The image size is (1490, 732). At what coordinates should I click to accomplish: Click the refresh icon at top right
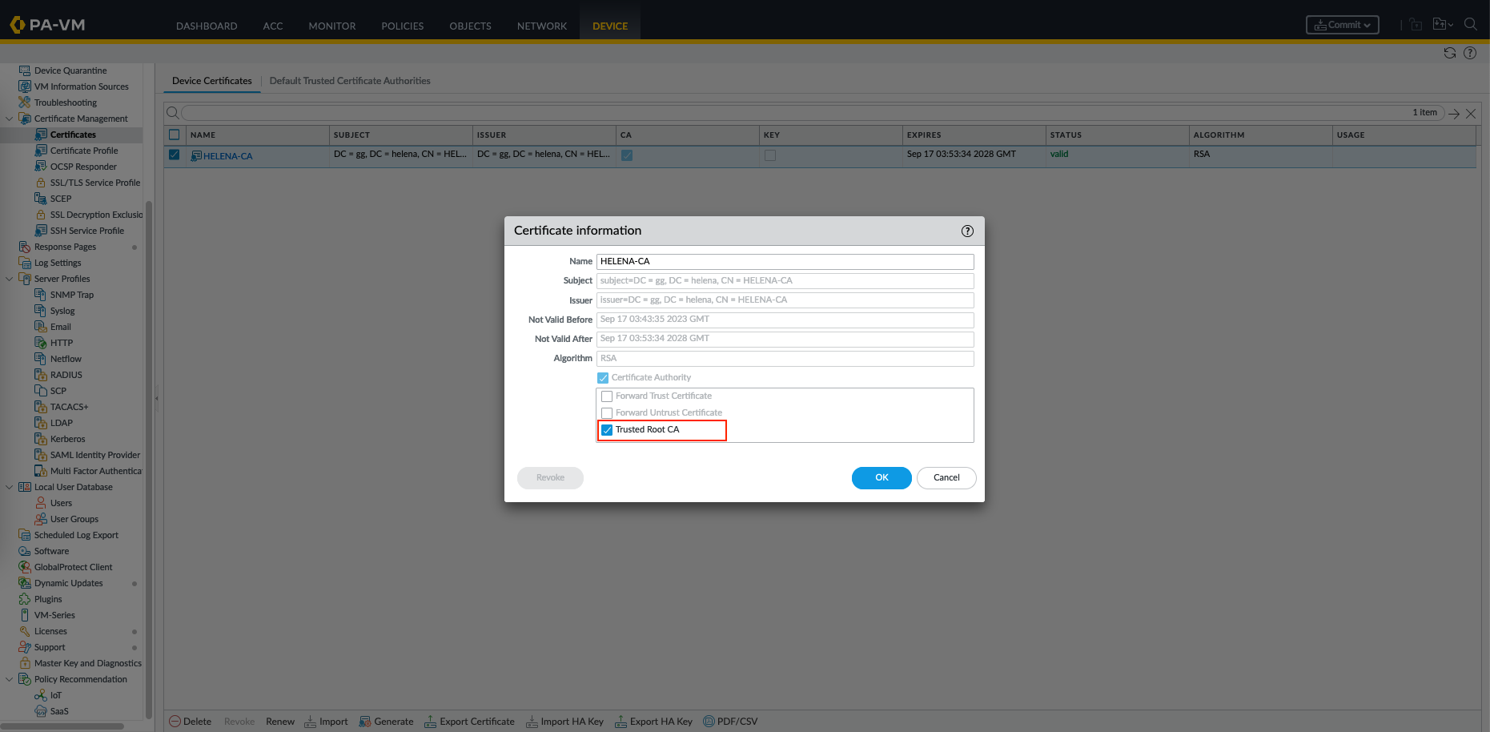(x=1449, y=53)
